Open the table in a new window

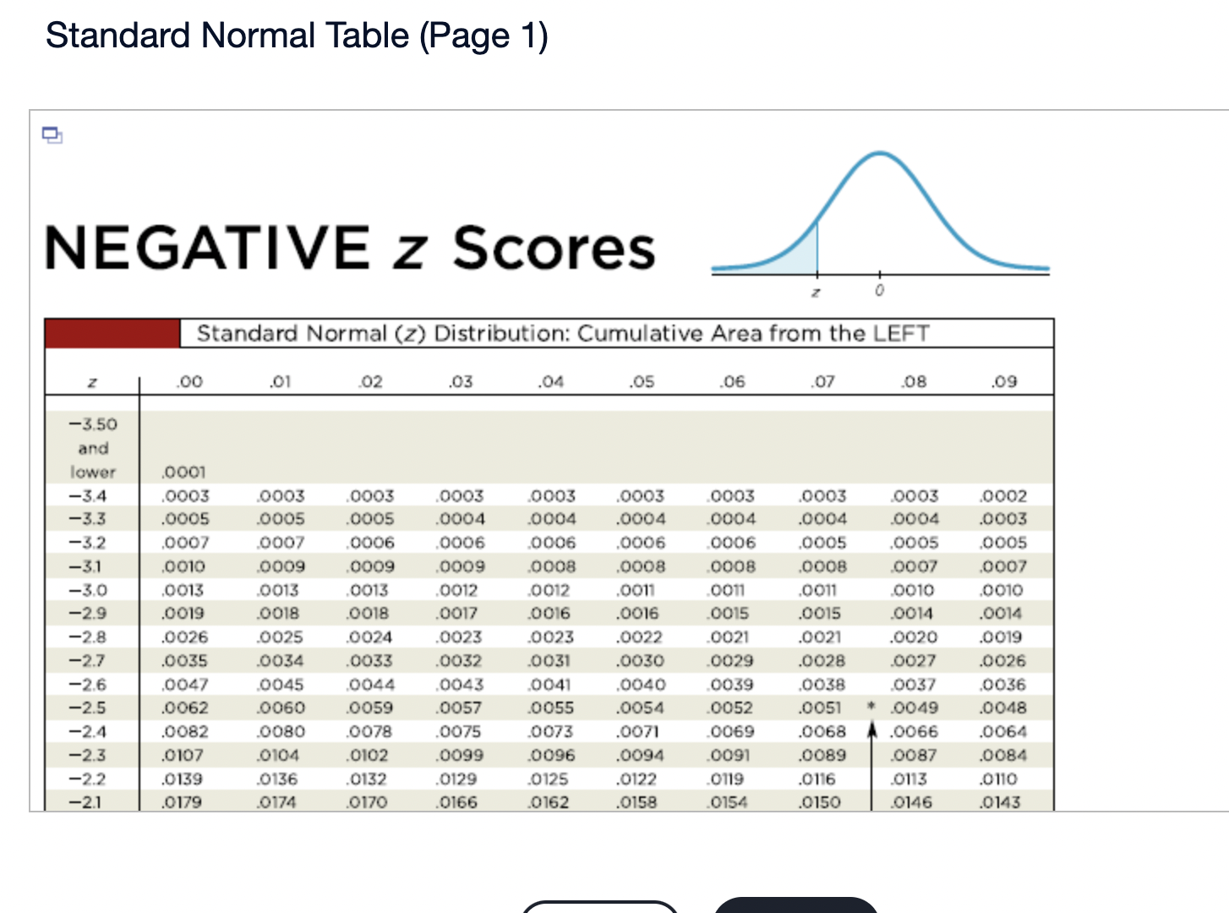pyautogui.click(x=52, y=135)
